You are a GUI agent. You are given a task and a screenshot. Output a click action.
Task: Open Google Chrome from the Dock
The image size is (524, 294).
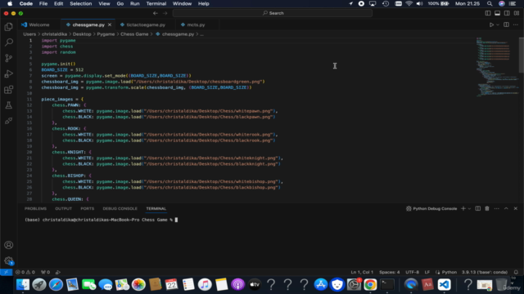click(370, 285)
